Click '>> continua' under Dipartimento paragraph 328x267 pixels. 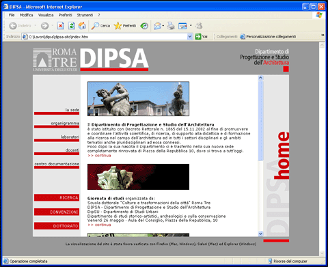tap(99, 156)
